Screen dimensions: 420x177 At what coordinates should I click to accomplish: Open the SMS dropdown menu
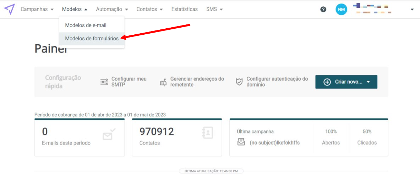pos(214,9)
